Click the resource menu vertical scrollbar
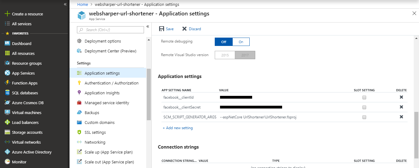The image size is (419, 168). coord(149,94)
